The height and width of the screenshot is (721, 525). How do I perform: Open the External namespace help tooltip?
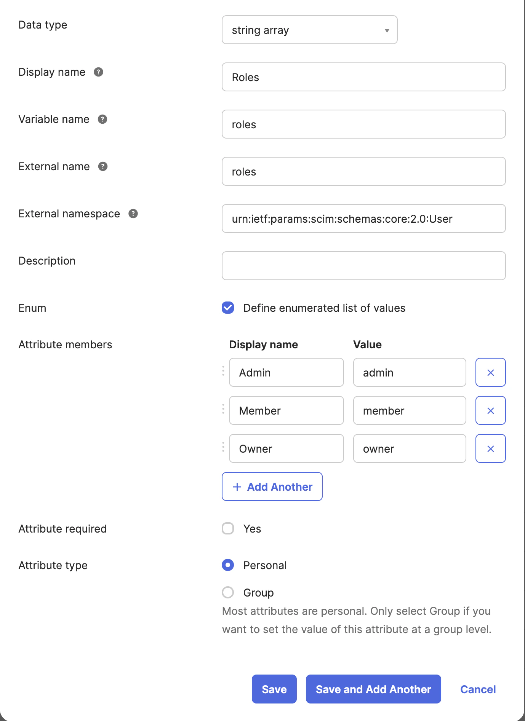pyautogui.click(x=133, y=214)
